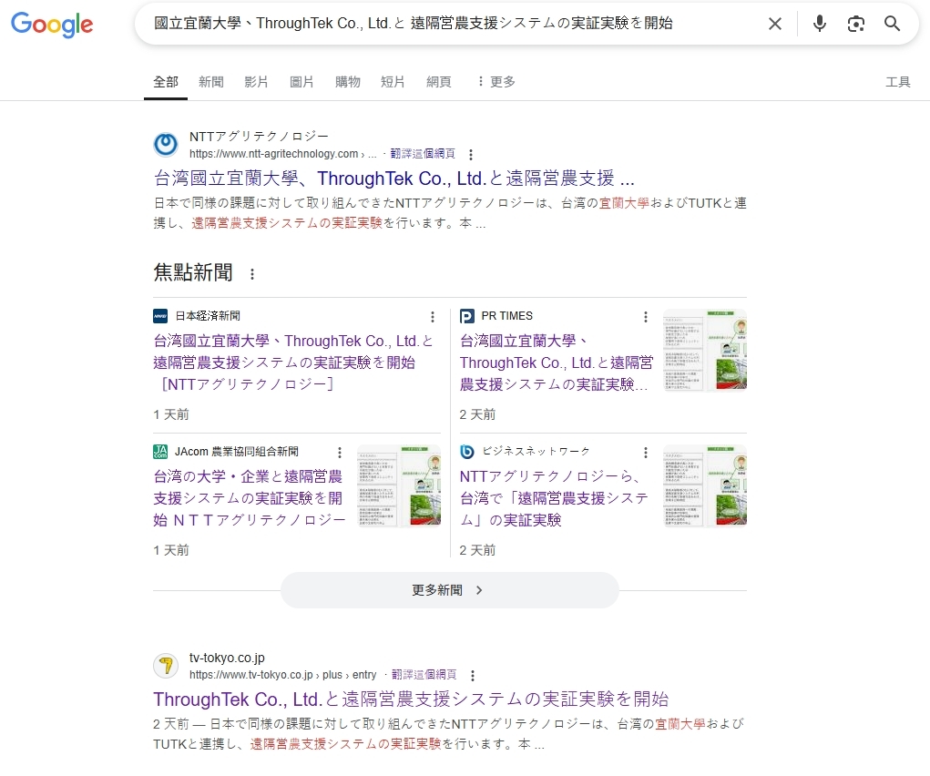Viewport: 930px width, 776px height.
Task: Expand the 更多 tabs menu
Action: (x=496, y=82)
